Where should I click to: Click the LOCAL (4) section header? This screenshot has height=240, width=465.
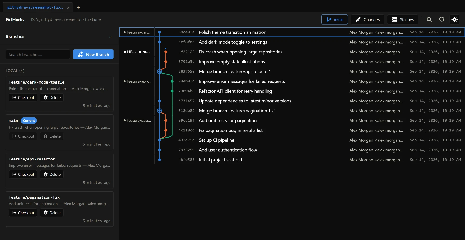pos(15,71)
